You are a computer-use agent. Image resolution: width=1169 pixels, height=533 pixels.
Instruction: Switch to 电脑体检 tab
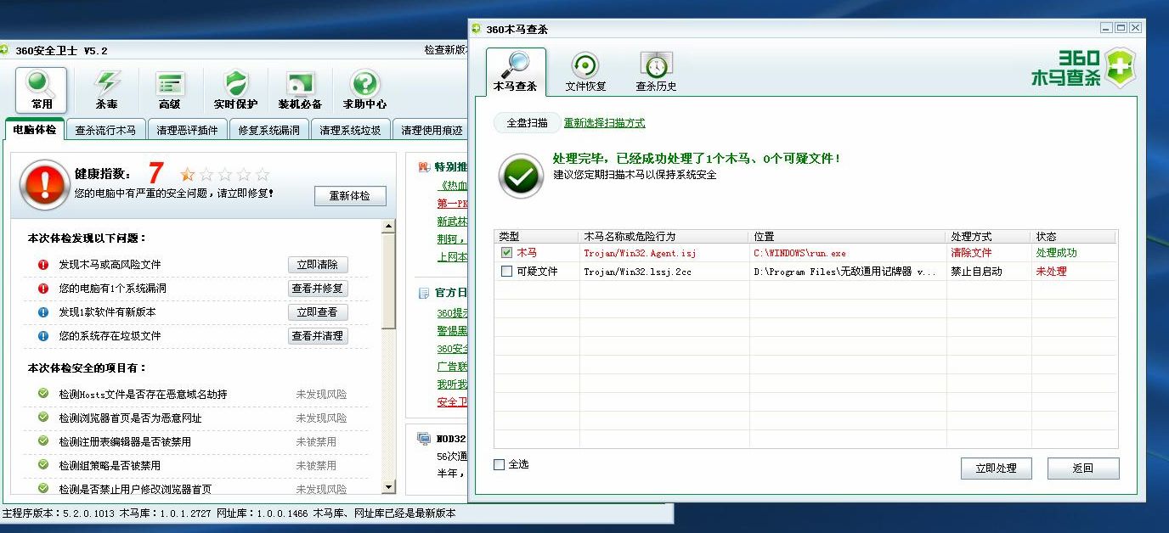click(x=35, y=130)
